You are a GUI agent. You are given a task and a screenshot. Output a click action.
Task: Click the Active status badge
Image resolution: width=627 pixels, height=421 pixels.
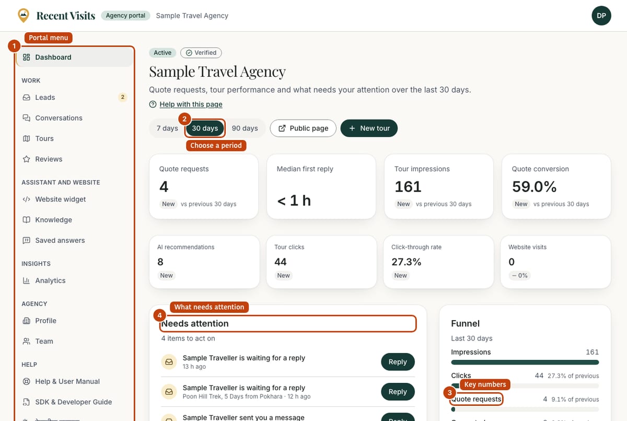tap(162, 53)
